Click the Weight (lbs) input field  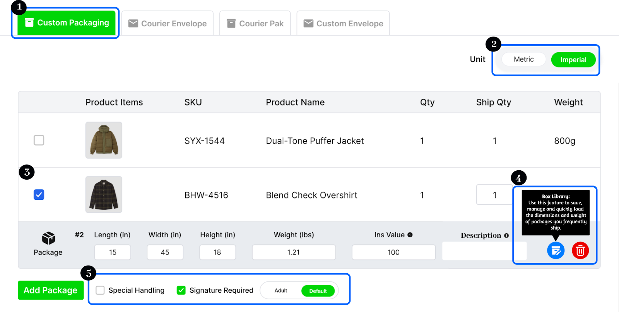(x=294, y=252)
